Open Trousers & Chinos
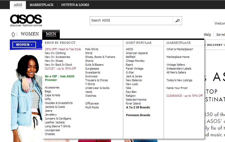 [x=96, y=80]
